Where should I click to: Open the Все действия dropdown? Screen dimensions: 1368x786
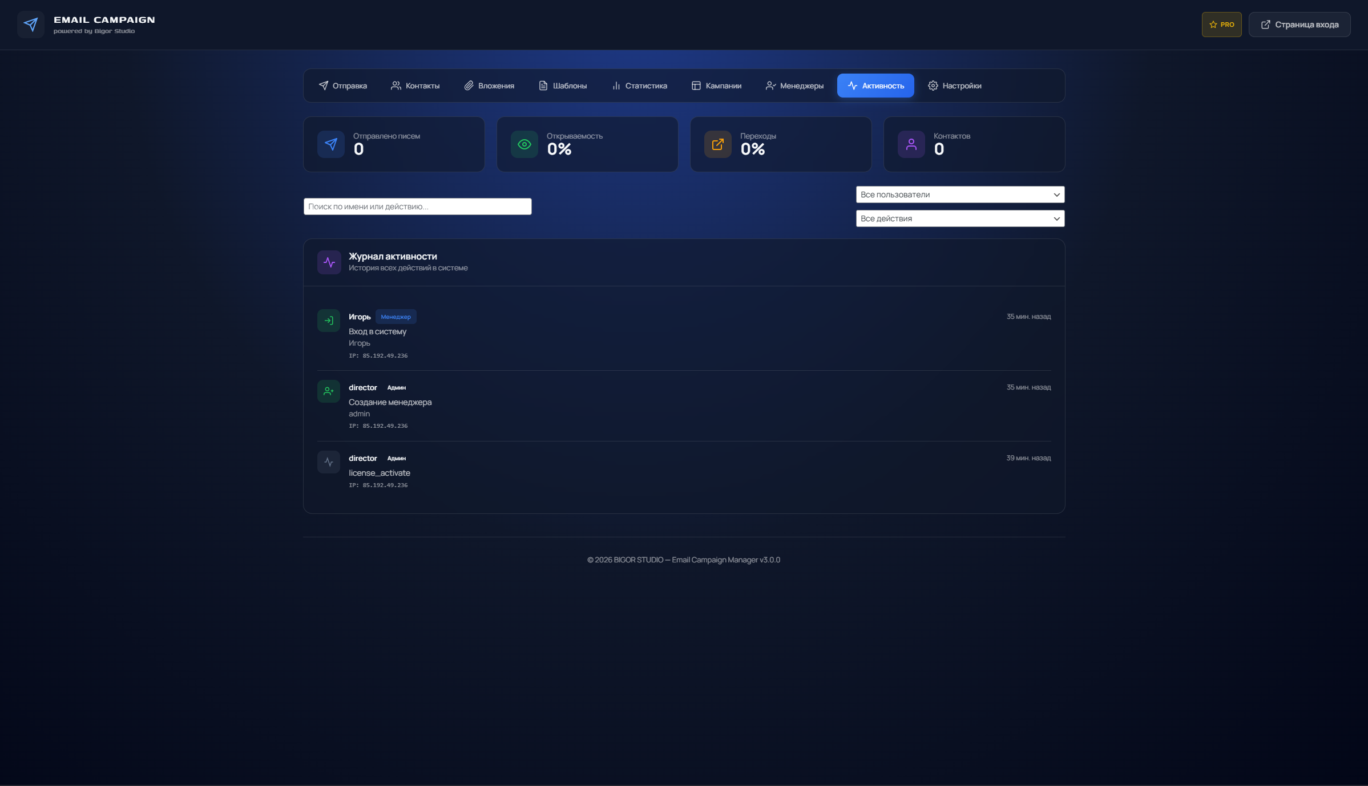tap(959, 218)
